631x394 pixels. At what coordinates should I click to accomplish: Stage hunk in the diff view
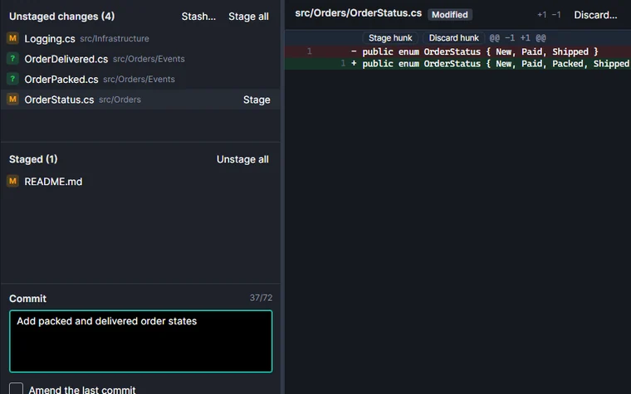tap(390, 38)
